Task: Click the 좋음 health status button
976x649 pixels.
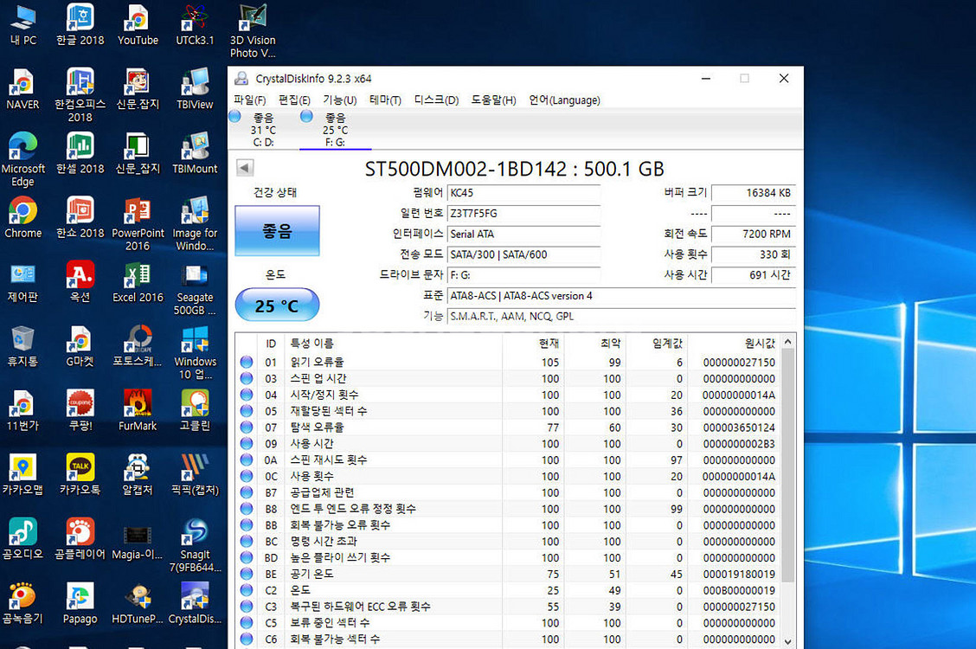Action: coord(277,230)
